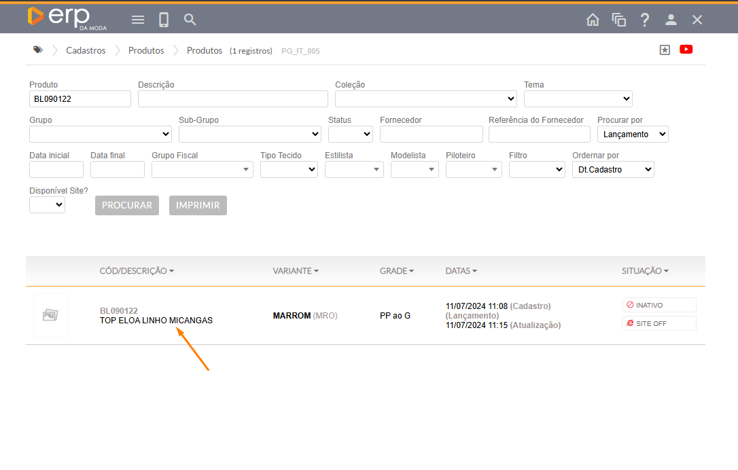
Task: Go to home via house icon
Action: pos(593,20)
